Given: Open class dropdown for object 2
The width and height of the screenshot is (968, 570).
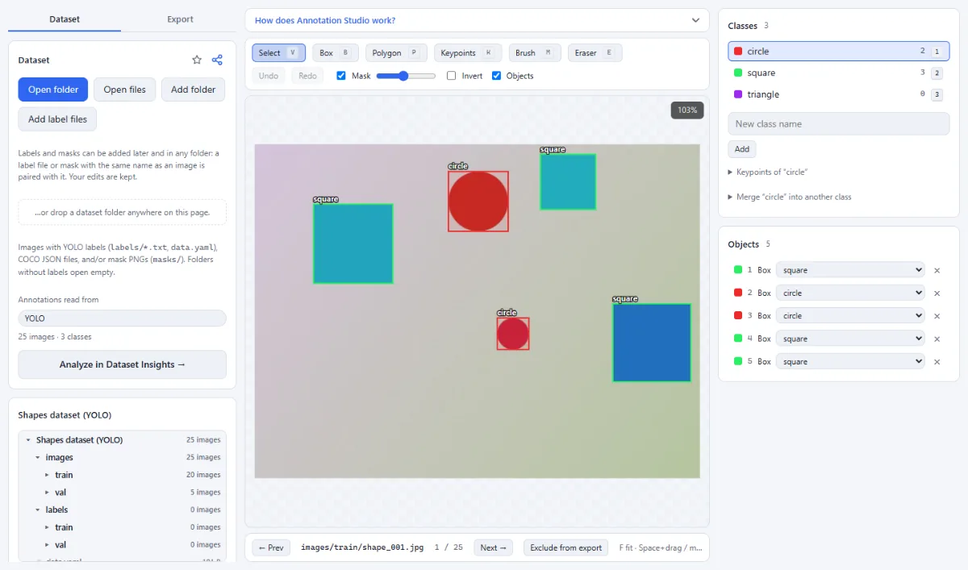Looking at the screenshot, I should pos(850,293).
